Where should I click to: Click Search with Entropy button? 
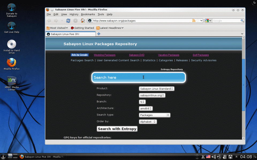(117, 129)
